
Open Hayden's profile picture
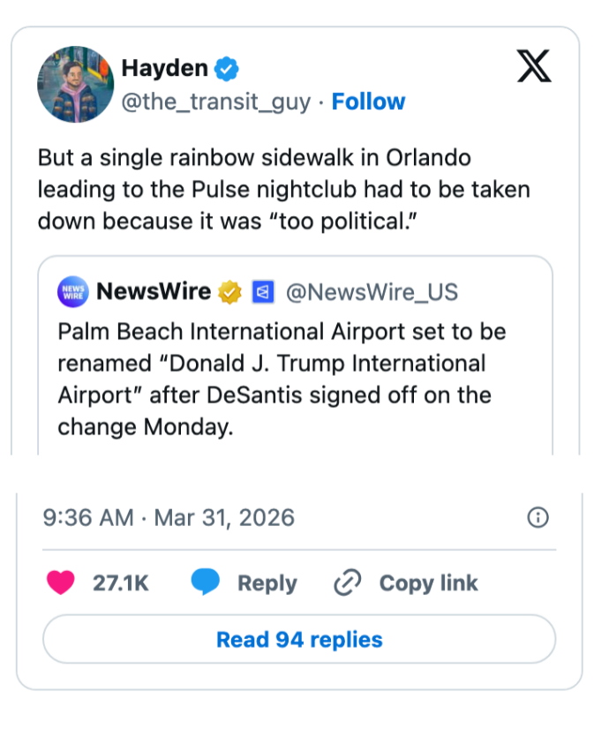click(76, 84)
